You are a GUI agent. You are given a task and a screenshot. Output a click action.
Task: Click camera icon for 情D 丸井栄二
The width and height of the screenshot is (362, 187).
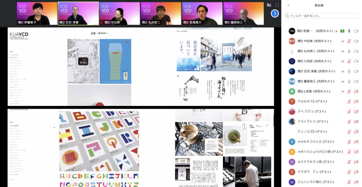pos(356,51)
